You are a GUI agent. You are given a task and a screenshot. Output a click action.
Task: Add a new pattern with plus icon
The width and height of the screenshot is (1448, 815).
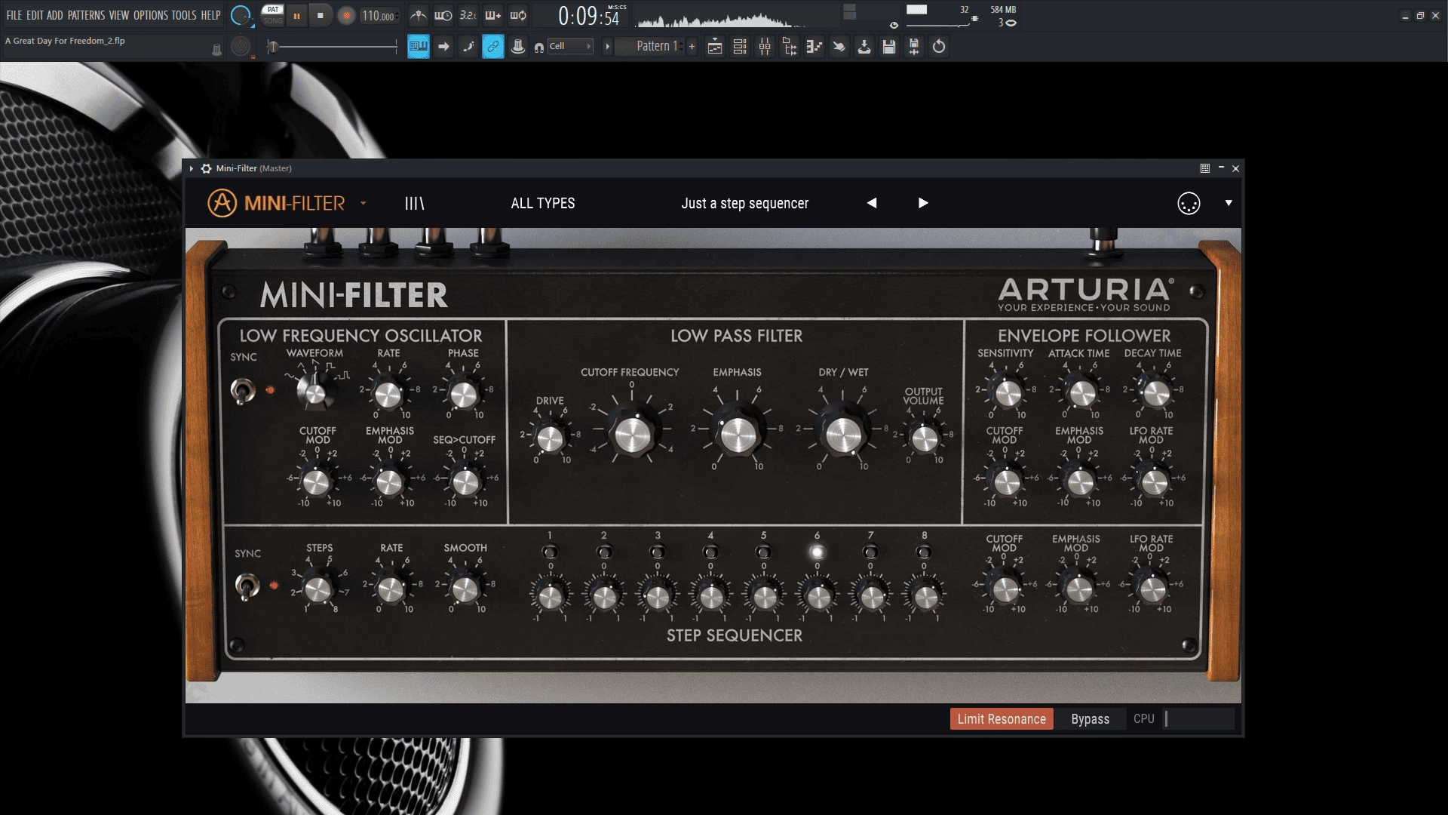pos(692,47)
